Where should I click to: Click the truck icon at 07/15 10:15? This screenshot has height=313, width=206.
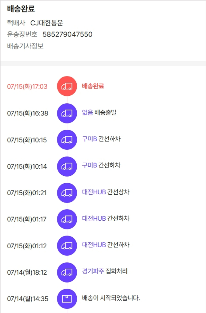coord(67,140)
